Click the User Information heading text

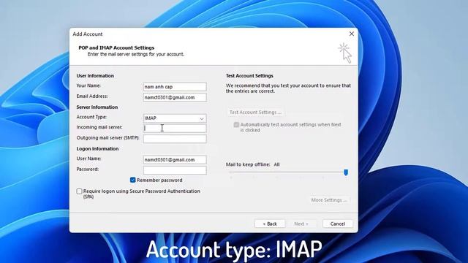[95, 76]
